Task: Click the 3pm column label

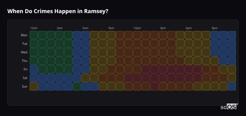Action: [163, 28]
